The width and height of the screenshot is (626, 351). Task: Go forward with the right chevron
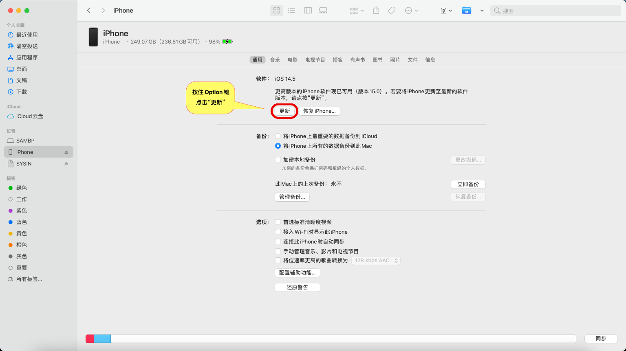click(x=103, y=11)
